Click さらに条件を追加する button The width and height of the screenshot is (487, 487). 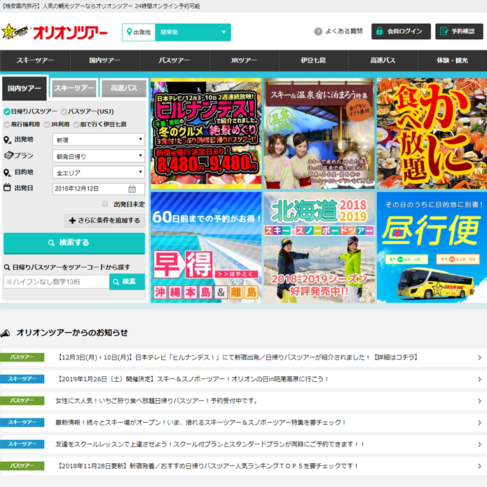[104, 221]
